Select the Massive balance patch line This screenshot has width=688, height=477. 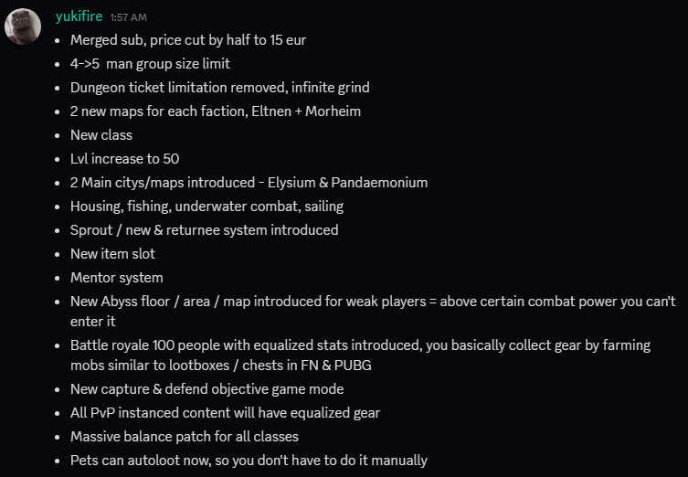click(185, 436)
